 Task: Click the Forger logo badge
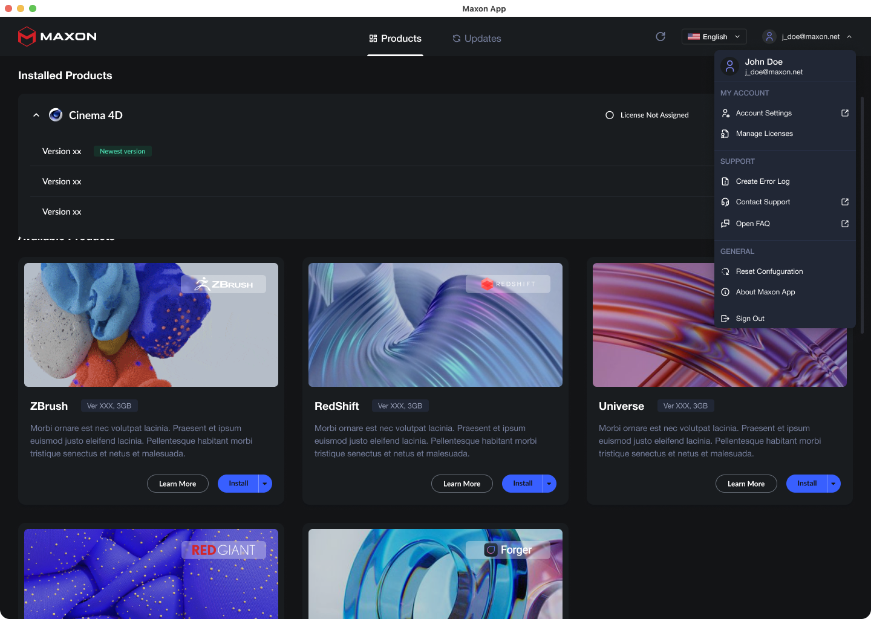[508, 550]
